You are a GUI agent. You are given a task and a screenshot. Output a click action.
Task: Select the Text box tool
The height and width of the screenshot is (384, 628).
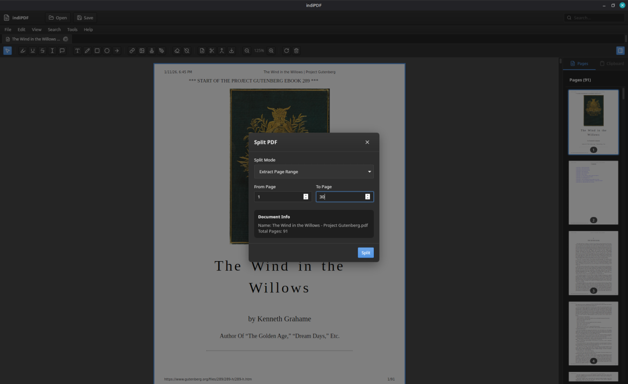77,51
